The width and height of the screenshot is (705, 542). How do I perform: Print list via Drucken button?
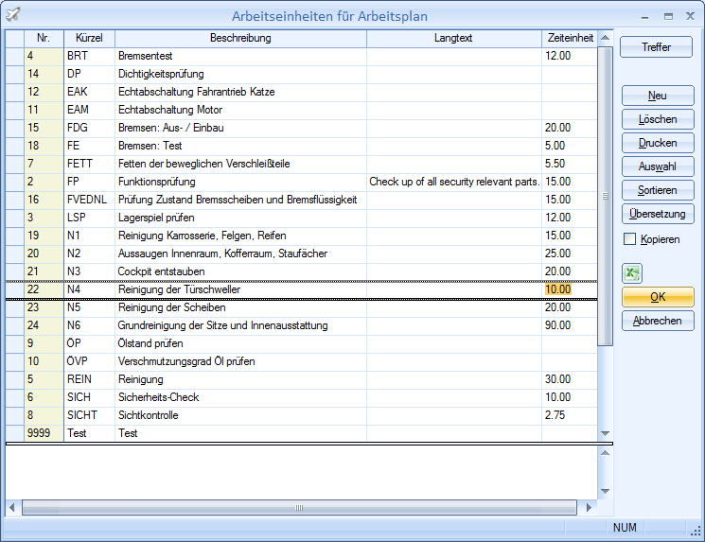click(658, 143)
